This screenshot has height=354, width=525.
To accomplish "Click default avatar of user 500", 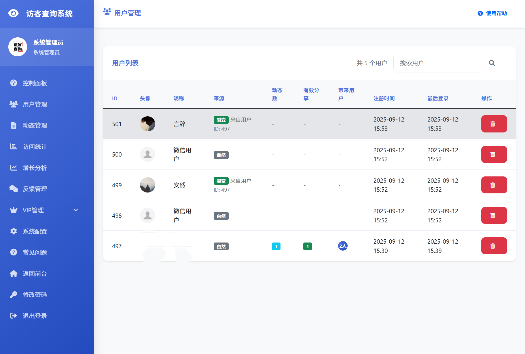I will [147, 154].
